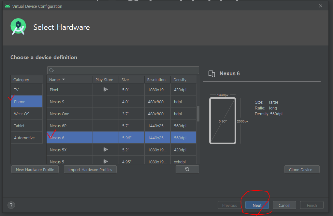The height and width of the screenshot is (216, 333).
Task: Click the 560dpi density cell for Nexus 6P
Action: pos(183,126)
